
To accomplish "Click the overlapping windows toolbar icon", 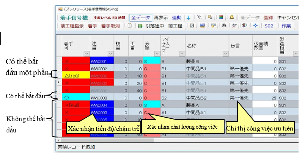I will 210,17.
